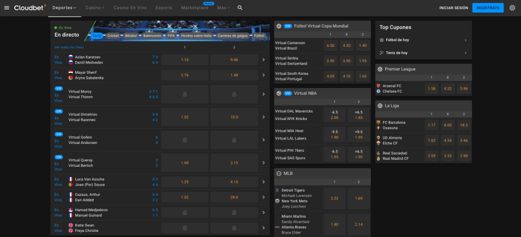Click the soccer ball icon beside Premier League
This screenshot has width=521, height=237.
click(x=380, y=69)
